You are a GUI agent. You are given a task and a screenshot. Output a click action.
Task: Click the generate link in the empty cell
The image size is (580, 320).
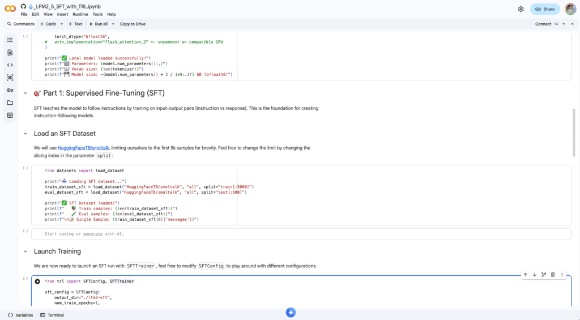pyautogui.click(x=92, y=234)
